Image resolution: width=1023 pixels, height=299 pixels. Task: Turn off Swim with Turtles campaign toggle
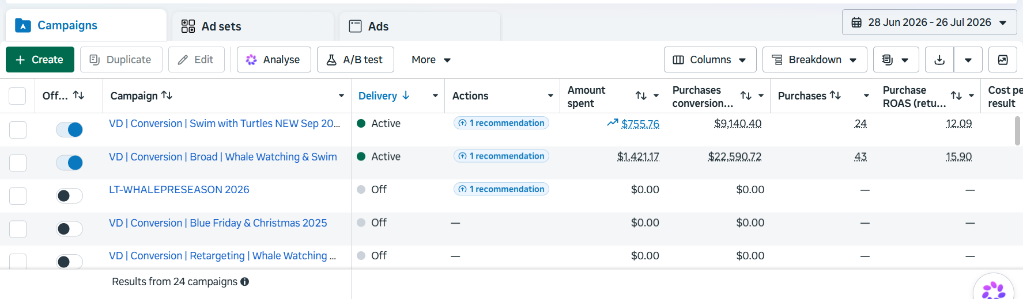click(69, 130)
